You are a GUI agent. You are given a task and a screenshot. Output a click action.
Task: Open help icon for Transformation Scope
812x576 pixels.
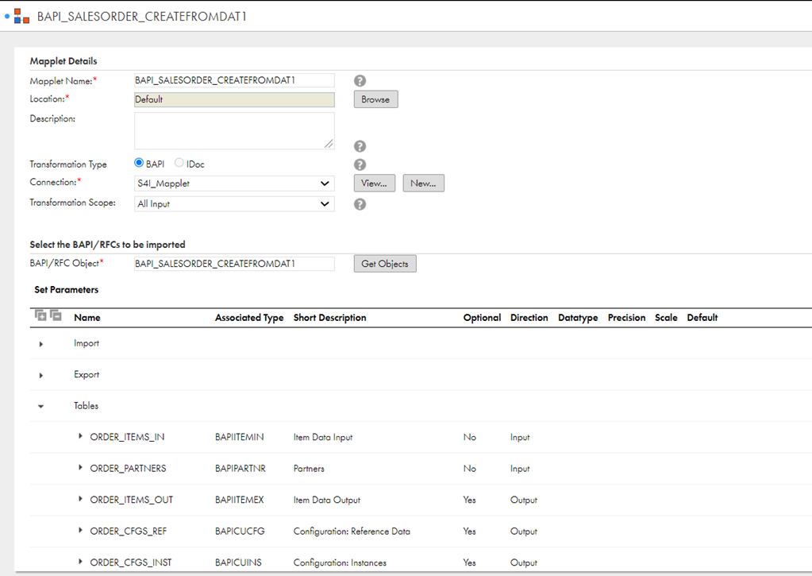pos(360,204)
